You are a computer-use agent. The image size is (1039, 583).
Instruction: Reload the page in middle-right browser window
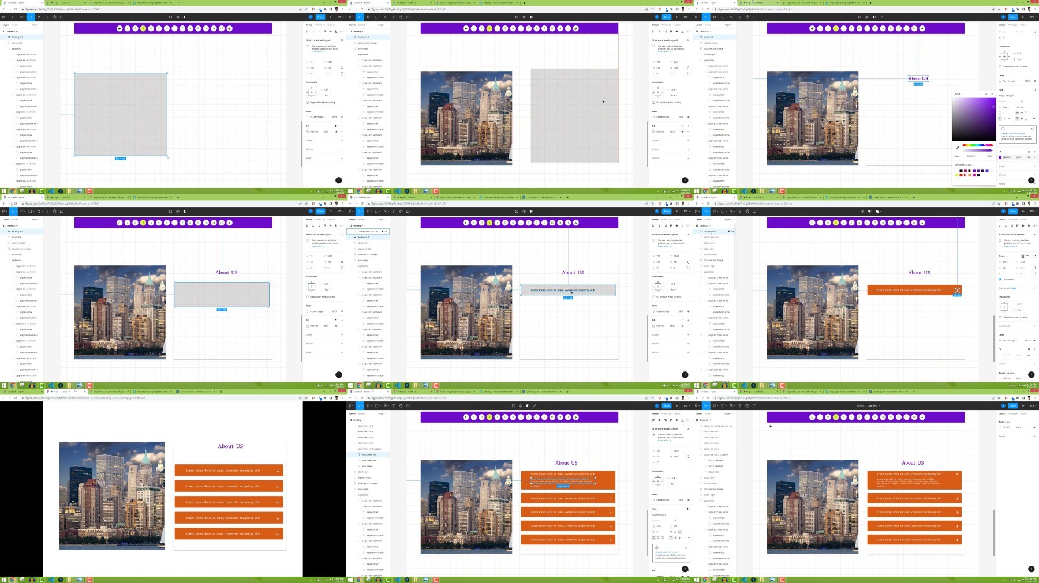(708, 204)
